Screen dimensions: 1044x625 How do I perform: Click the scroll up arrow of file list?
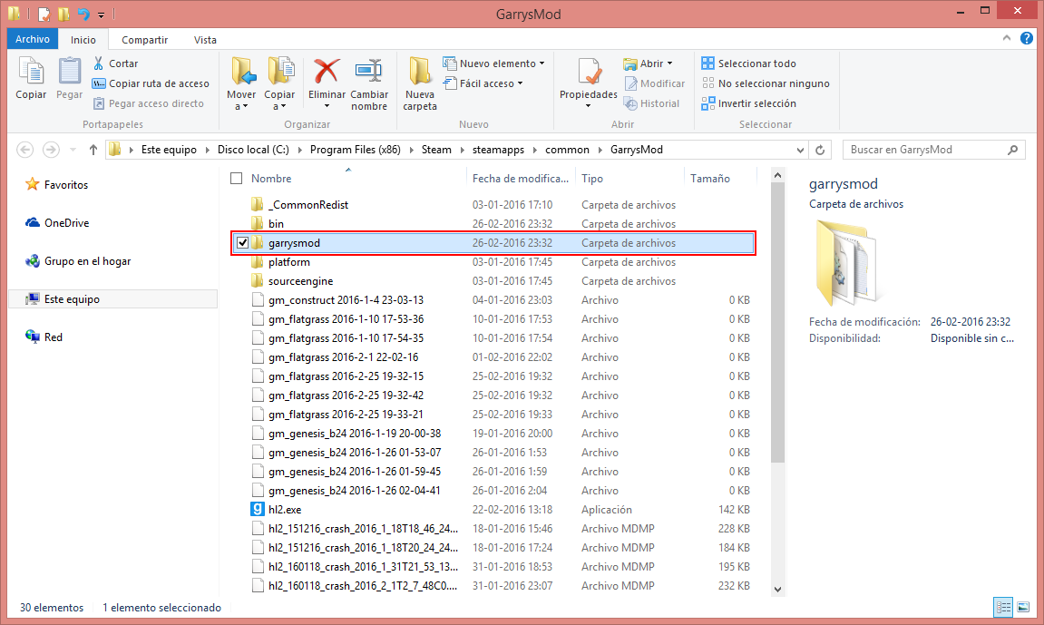(777, 175)
